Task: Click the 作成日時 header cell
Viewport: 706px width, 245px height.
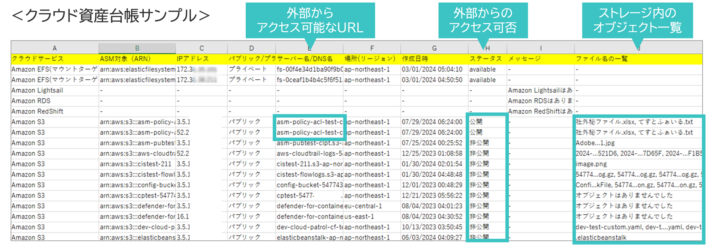Action: [434, 59]
